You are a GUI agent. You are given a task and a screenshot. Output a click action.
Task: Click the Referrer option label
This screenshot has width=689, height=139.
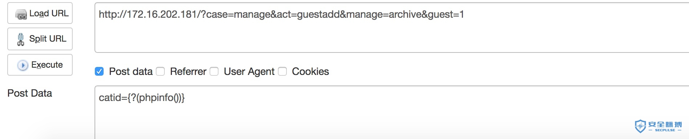[188, 71]
